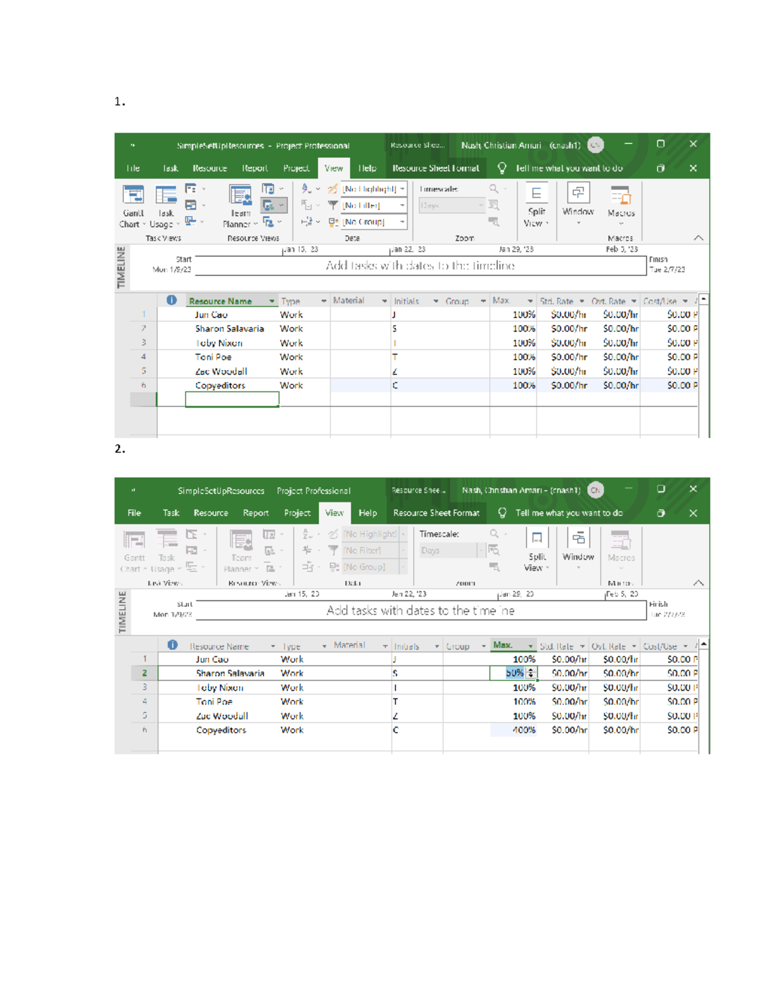779x1008 pixels.
Task: Click user avatar circle in lower title bar
Action: point(595,490)
